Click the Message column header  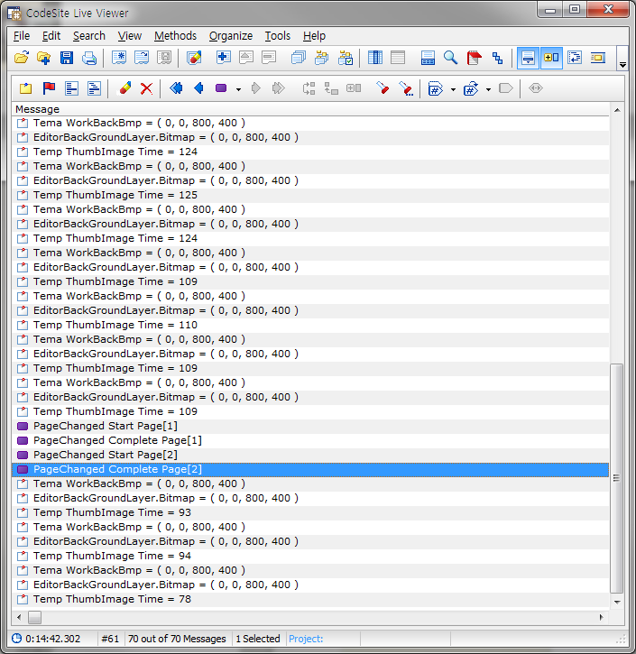[37, 109]
